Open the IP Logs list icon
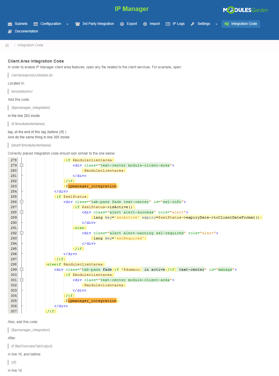279x376 pixels. [168, 24]
